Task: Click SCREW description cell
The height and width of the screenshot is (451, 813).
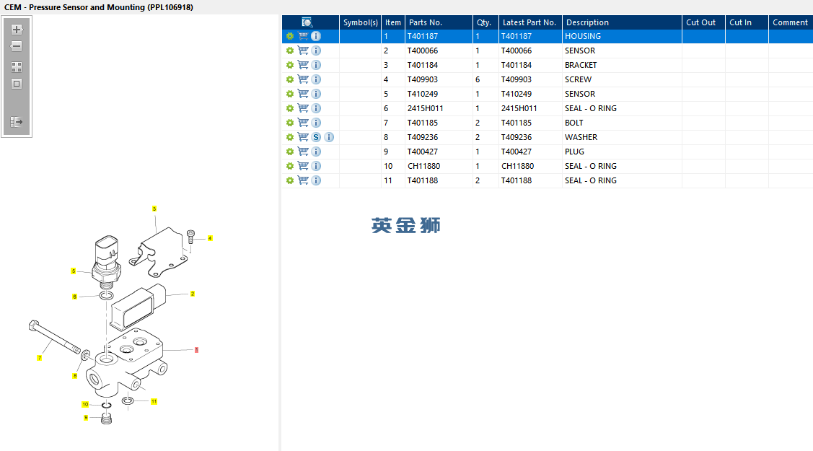Action: 578,79
